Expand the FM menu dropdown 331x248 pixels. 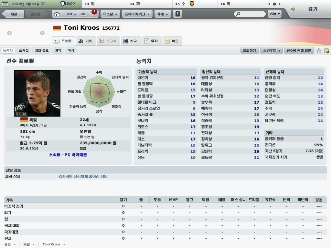click(275, 14)
